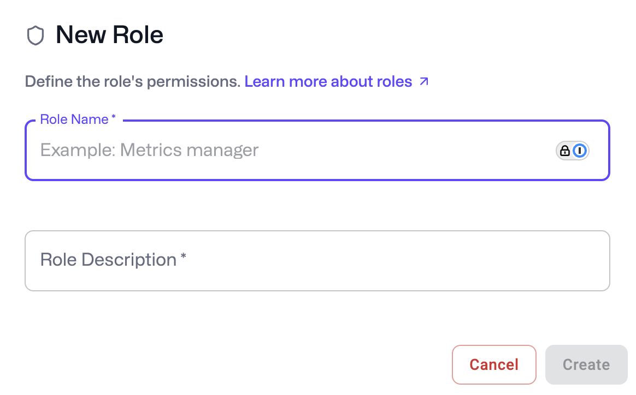This screenshot has height=395, width=636.
Task: Open the Learn more about roles link
Action: pyautogui.click(x=328, y=82)
